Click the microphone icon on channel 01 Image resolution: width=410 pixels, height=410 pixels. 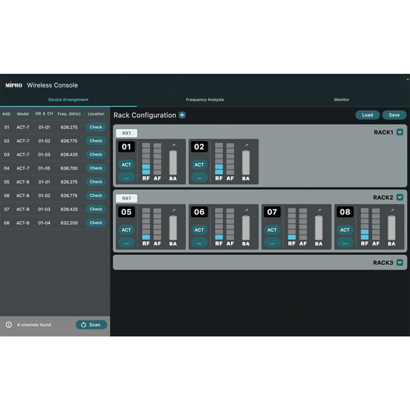tap(173, 146)
